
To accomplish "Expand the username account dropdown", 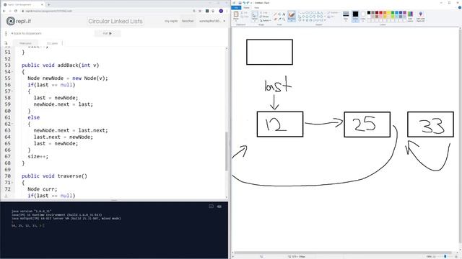I will 212,21.
